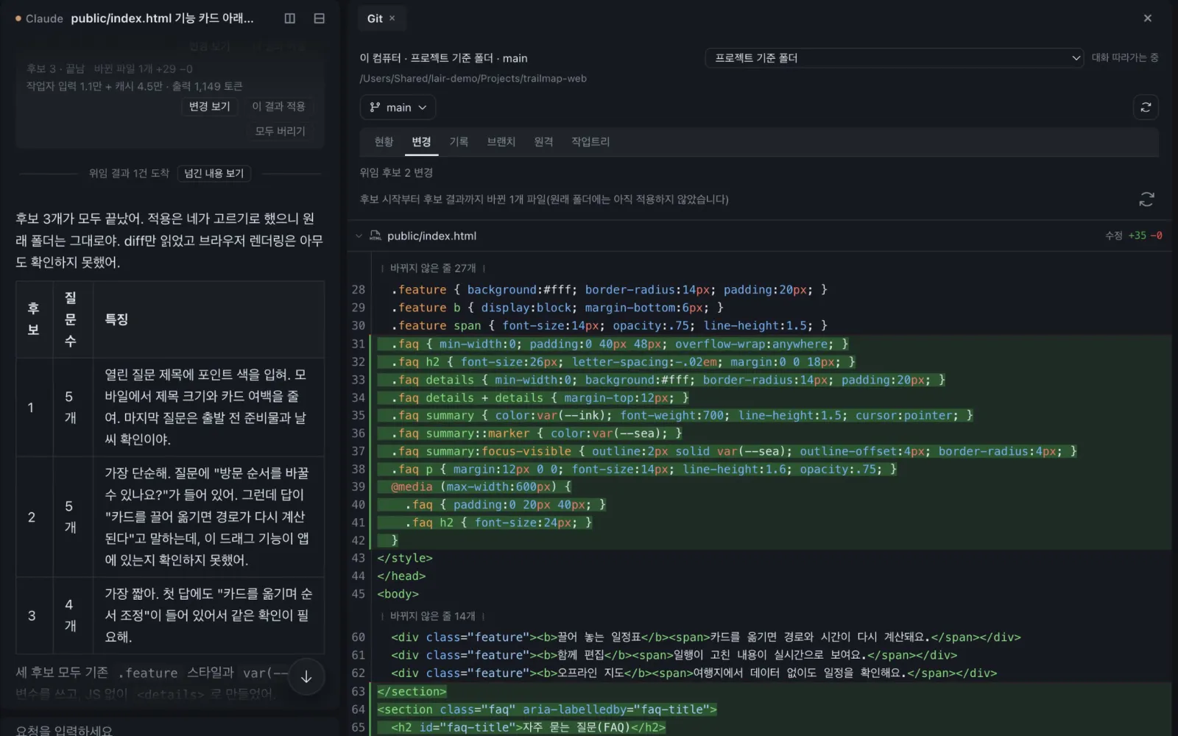
Task: Click line 43 </style> tag
Action: click(x=405, y=558)
